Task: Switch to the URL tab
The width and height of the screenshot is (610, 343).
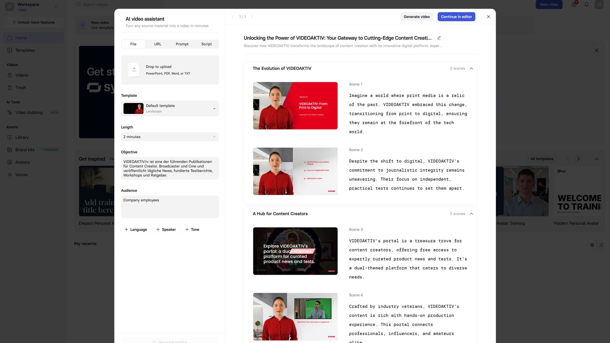Action: coord(158,44)
